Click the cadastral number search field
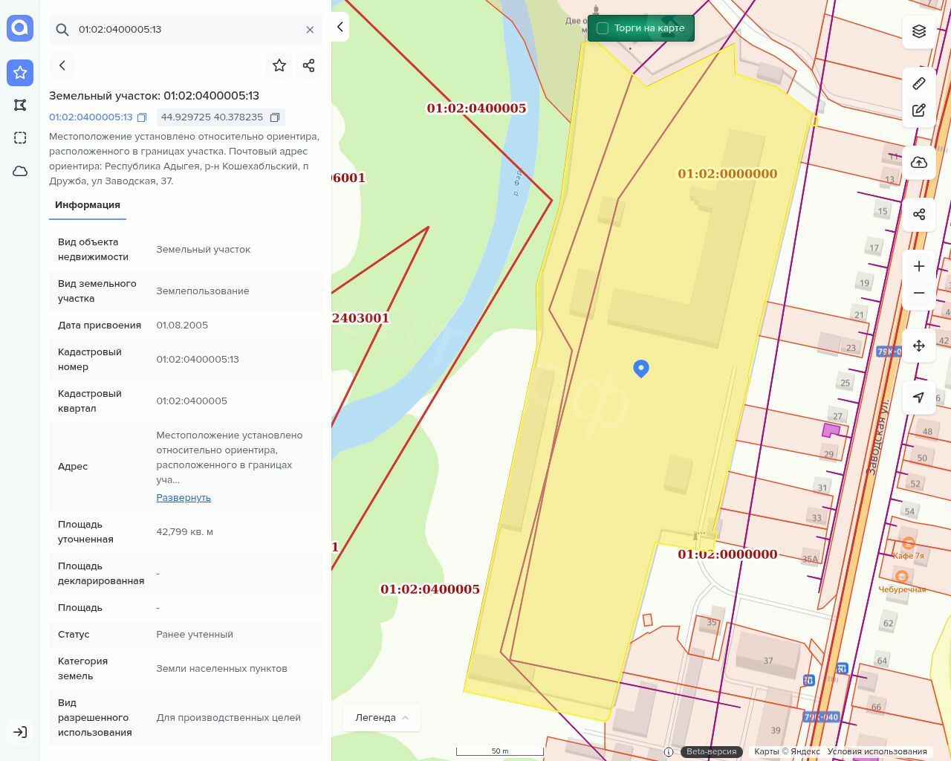The image size is (951, 761). (x=186, y=30)
